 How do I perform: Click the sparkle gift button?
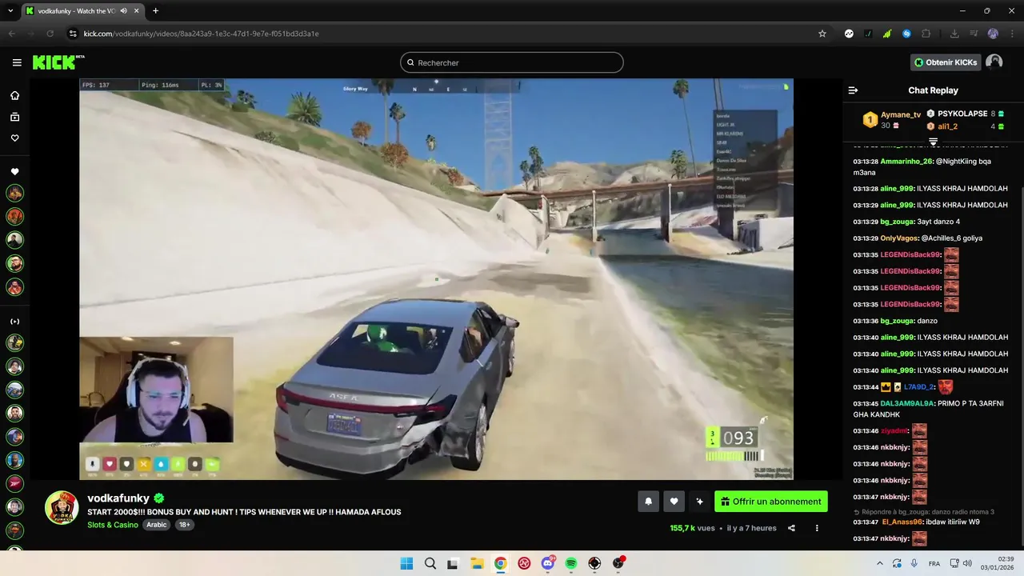coord(699,502)
